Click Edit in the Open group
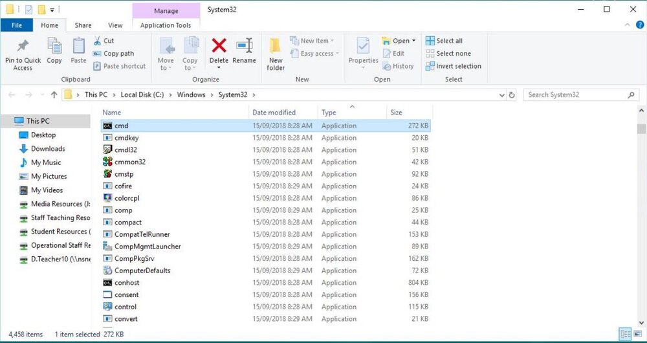This screenshot has height=343, width=647. [393, 53]
